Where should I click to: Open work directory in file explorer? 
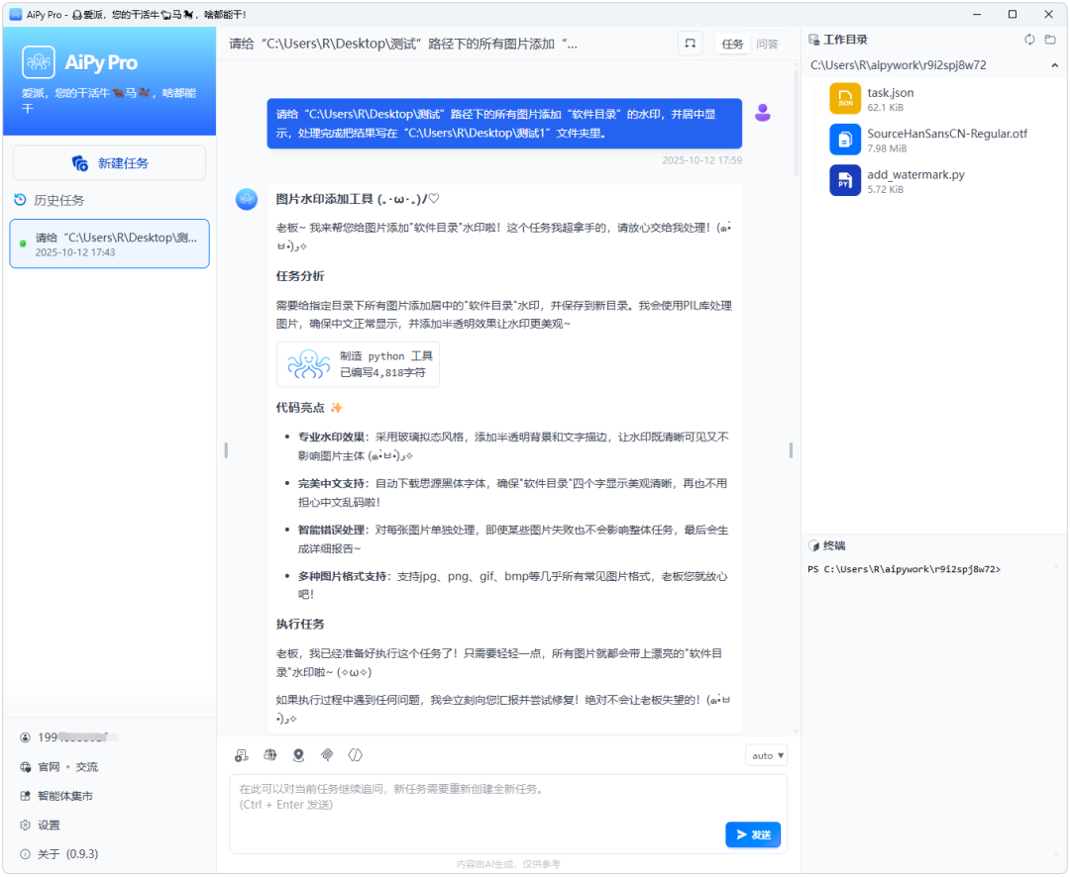pyautogui.click(x=1050, y=40)
